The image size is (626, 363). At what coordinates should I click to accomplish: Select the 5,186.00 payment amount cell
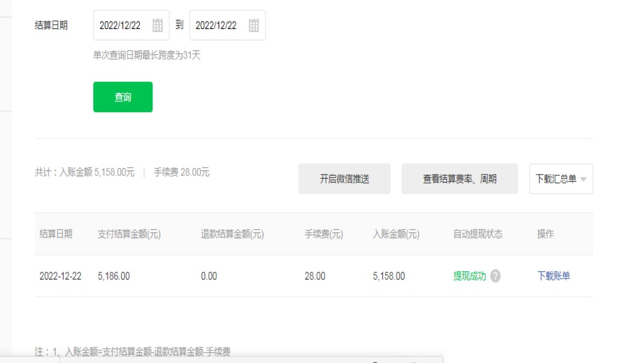(x=113, y=276)
